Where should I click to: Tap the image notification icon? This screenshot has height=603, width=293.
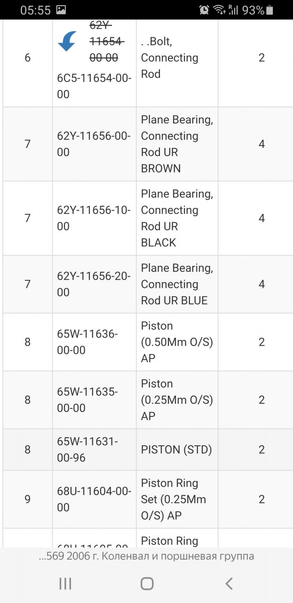[61, 9]
